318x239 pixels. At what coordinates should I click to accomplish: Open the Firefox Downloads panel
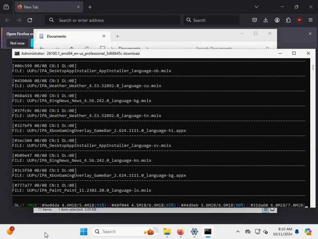266,20
